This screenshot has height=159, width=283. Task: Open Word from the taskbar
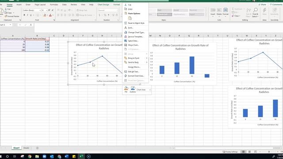(67, 156)
